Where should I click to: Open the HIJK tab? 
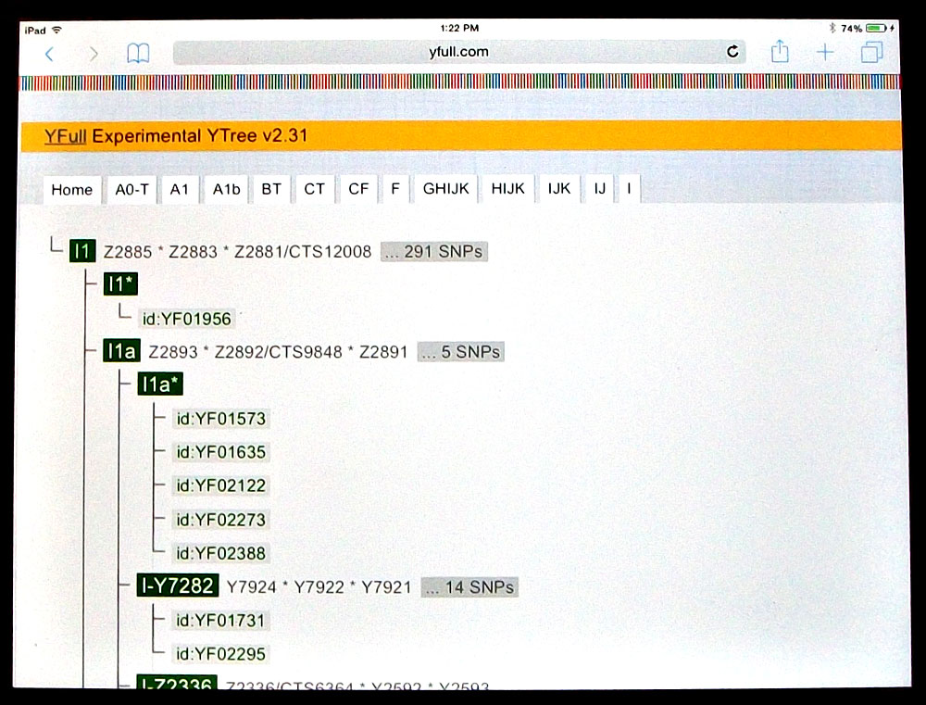[507, 189]
